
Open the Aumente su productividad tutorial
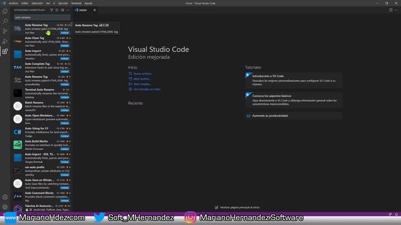[x=294, y=116]
